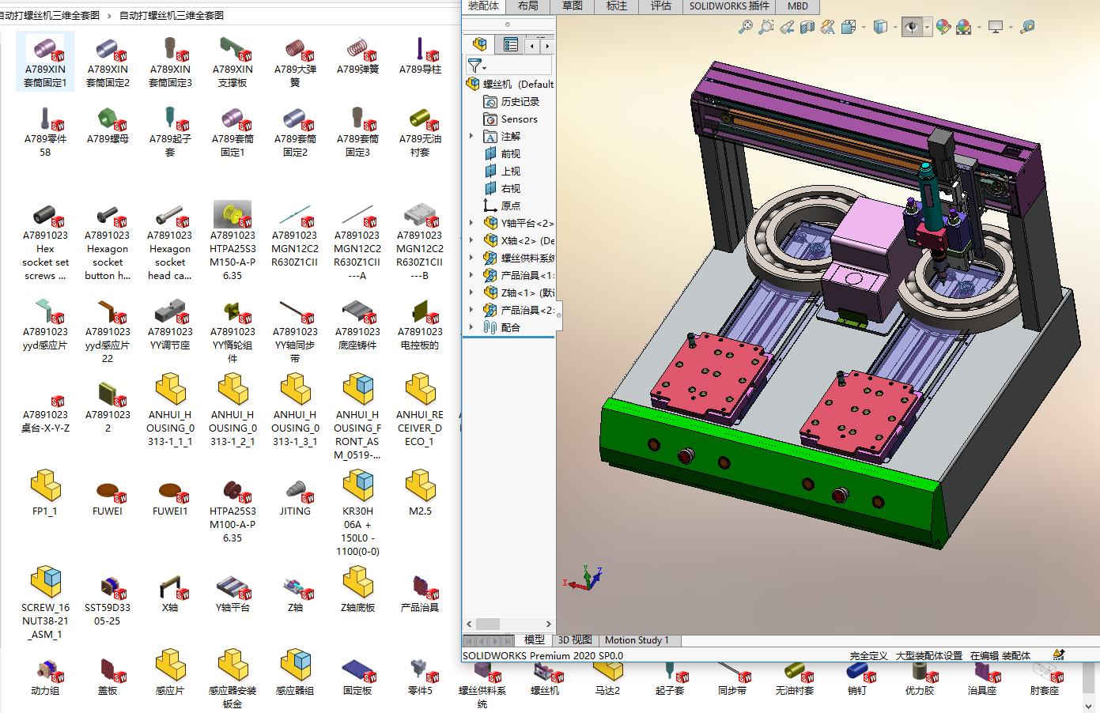1100x713 pixels.
Task: Select the 螺丝机 root assembly node
Action: pos(510,84)
